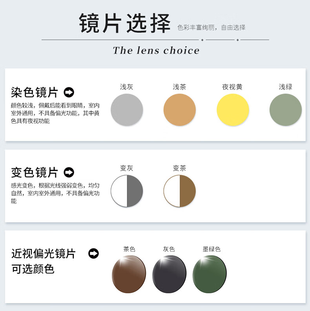Choose the 灰色 polarized dark gray lens

(170, 274)
